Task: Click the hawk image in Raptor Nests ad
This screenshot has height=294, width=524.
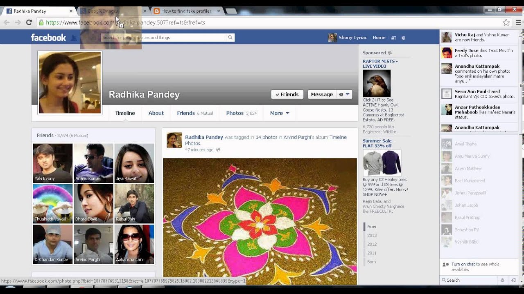Action: tap(377, 83)
